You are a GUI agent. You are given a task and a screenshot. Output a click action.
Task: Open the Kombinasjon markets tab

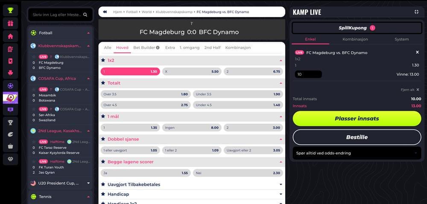[x=238, y=48]
